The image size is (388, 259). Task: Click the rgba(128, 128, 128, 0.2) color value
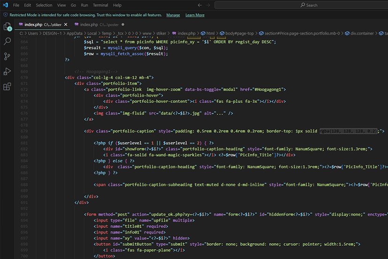[349, 131]
